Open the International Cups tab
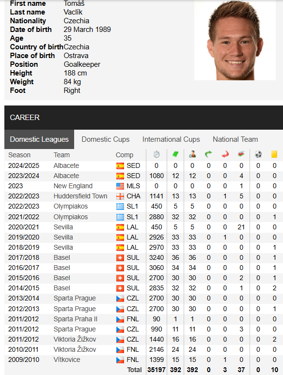 tap(171, 139)
